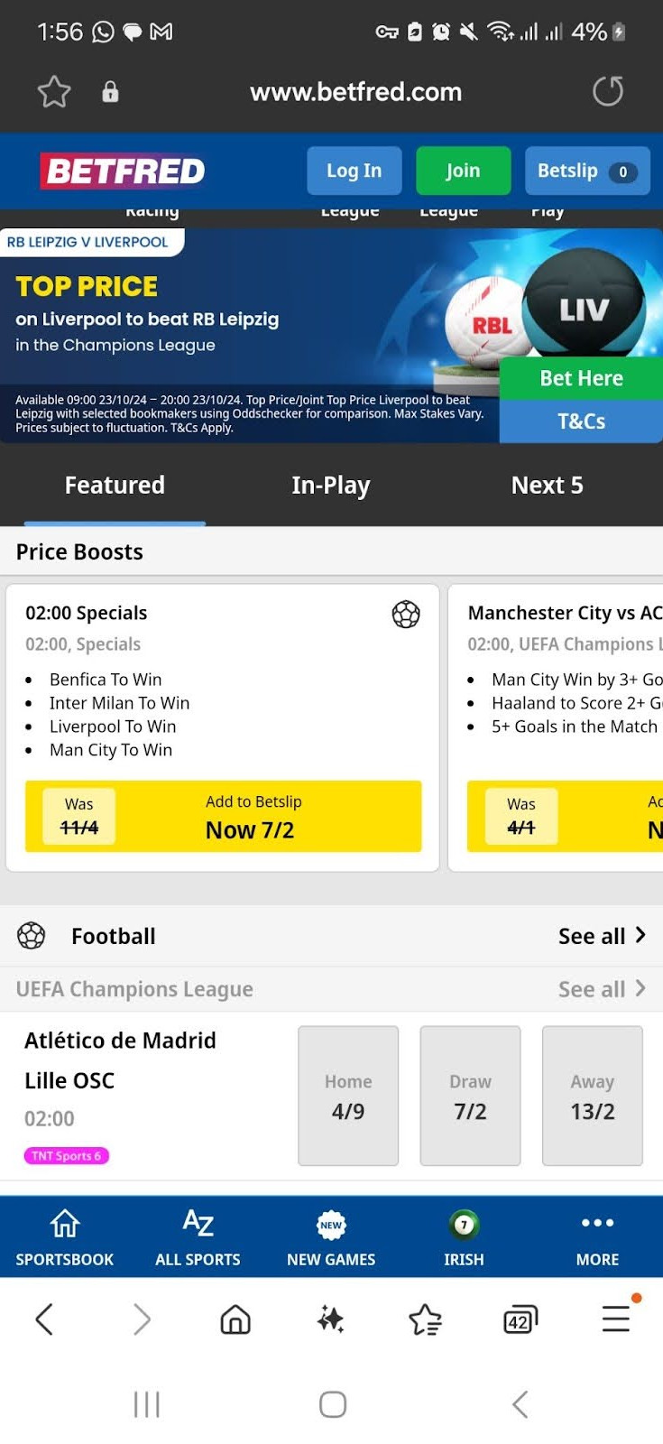663x1444 pixels.
Task: Select Home odds 4/9
Action: tap(348, 1096)
